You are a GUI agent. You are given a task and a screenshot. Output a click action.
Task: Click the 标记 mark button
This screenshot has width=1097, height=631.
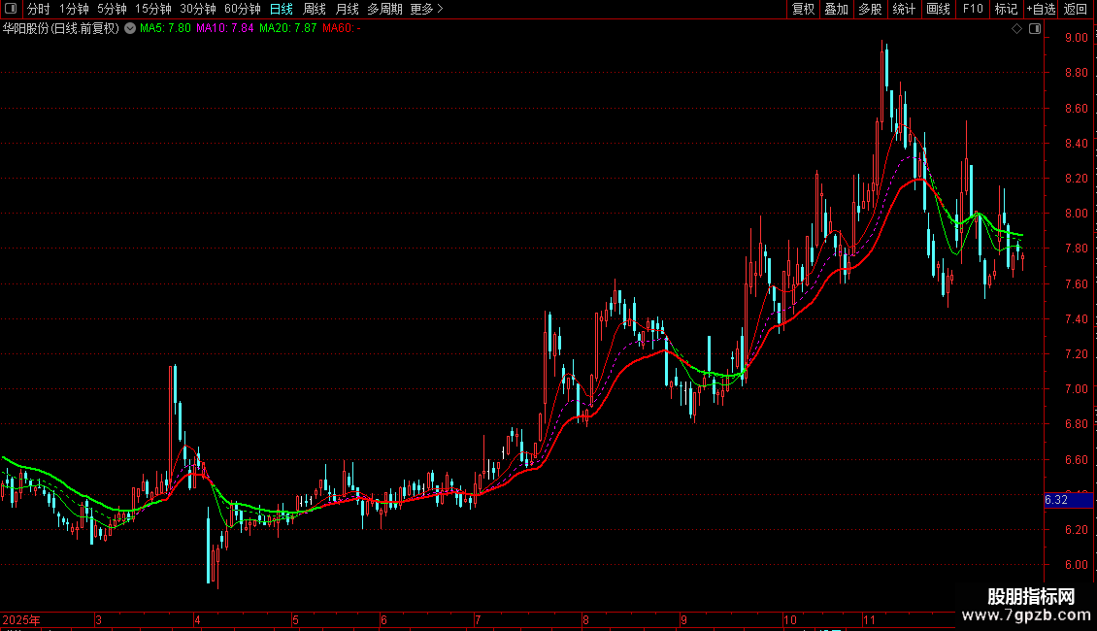(x=1006, y=9)
